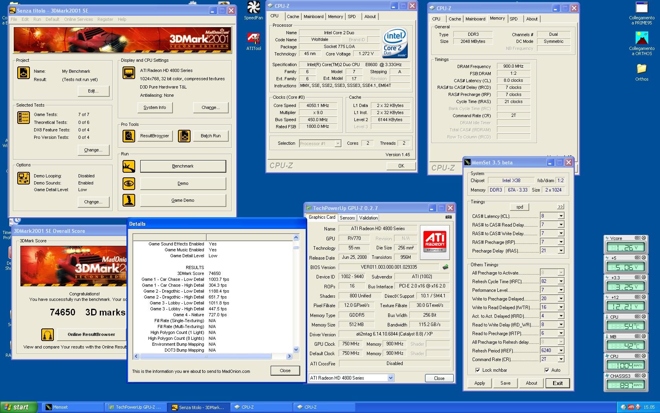Open the Command Rate (CR) dropdown in MemSet
Image resolution: width=660 pixels, height=413 pixels.
click(561, 359)
